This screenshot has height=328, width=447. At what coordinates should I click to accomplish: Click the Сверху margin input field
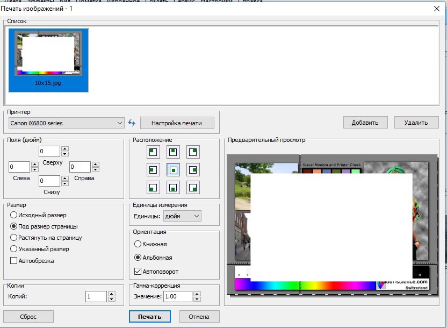click(x=49, y=152)
